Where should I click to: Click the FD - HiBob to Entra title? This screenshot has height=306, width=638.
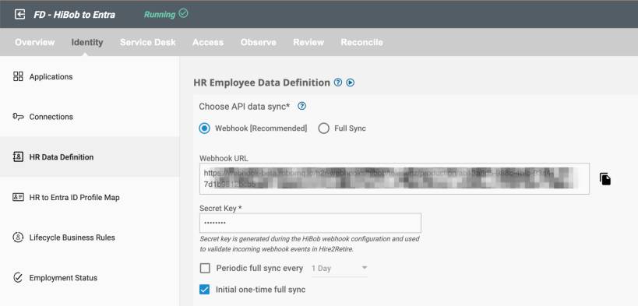pos(75,15)
